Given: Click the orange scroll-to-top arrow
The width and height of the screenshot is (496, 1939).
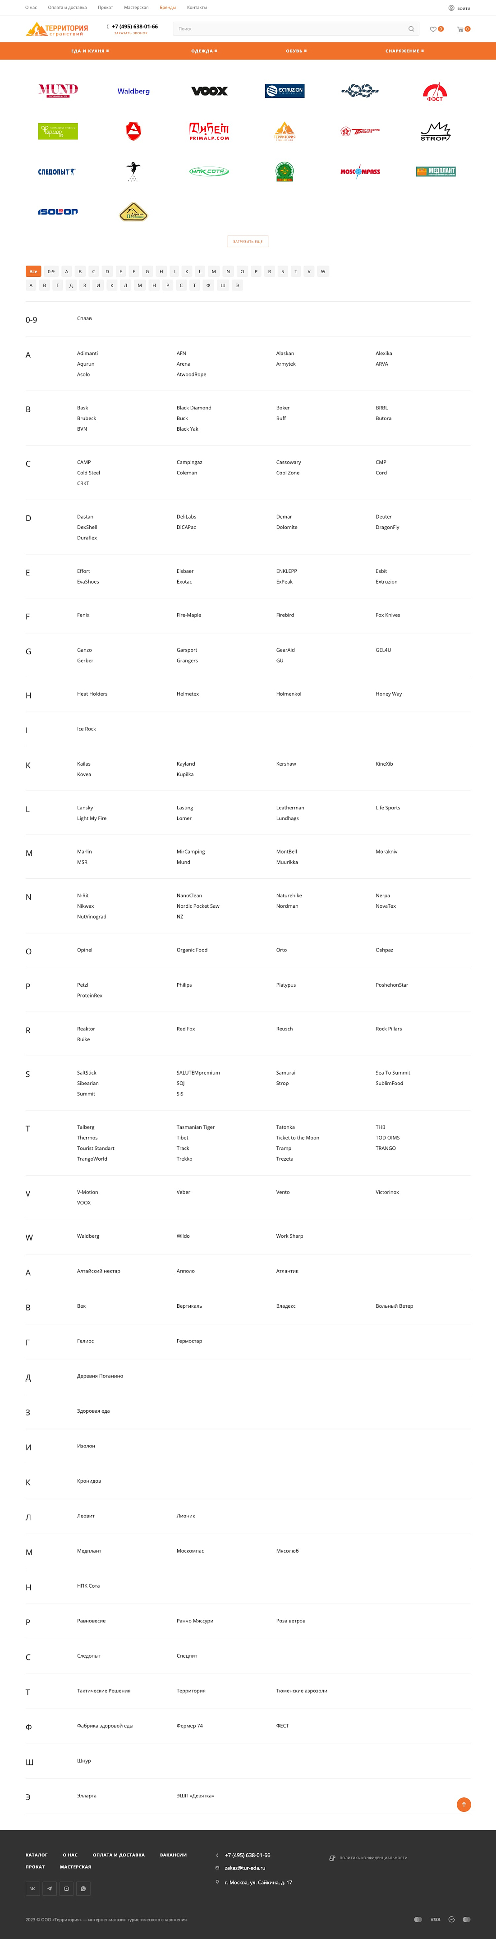Looking at the screenshot, I should click(x=464, y=1804).
